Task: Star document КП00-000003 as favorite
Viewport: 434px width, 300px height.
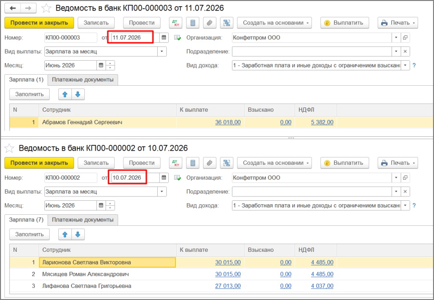Action: [46, 8]
